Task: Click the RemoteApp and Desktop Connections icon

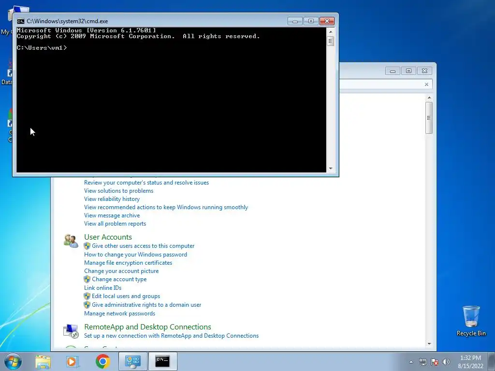Action: coord(71,331)
